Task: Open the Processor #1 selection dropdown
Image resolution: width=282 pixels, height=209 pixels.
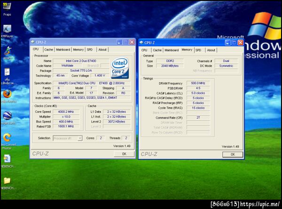Action: point(68,138)
